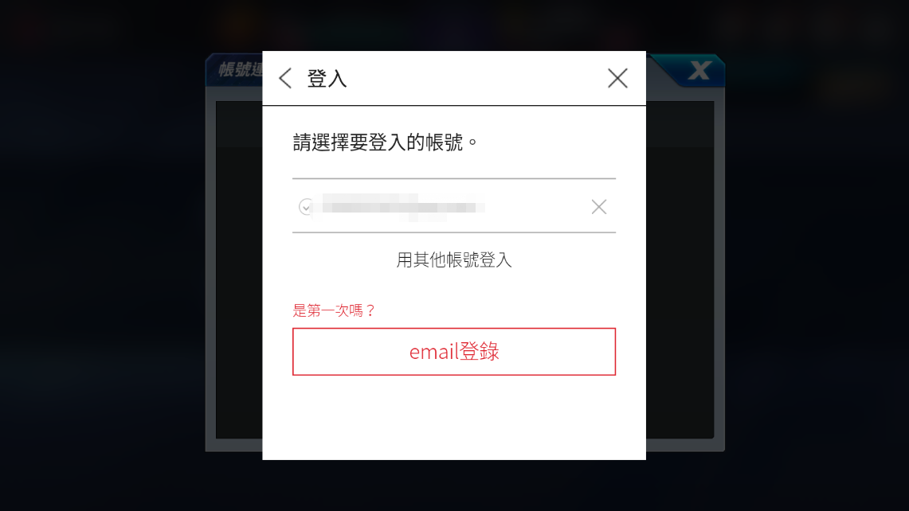Dismiss the login popup using the large X
Image resolution: width=909 pixels, height=511 pixels.
(617, 78)
